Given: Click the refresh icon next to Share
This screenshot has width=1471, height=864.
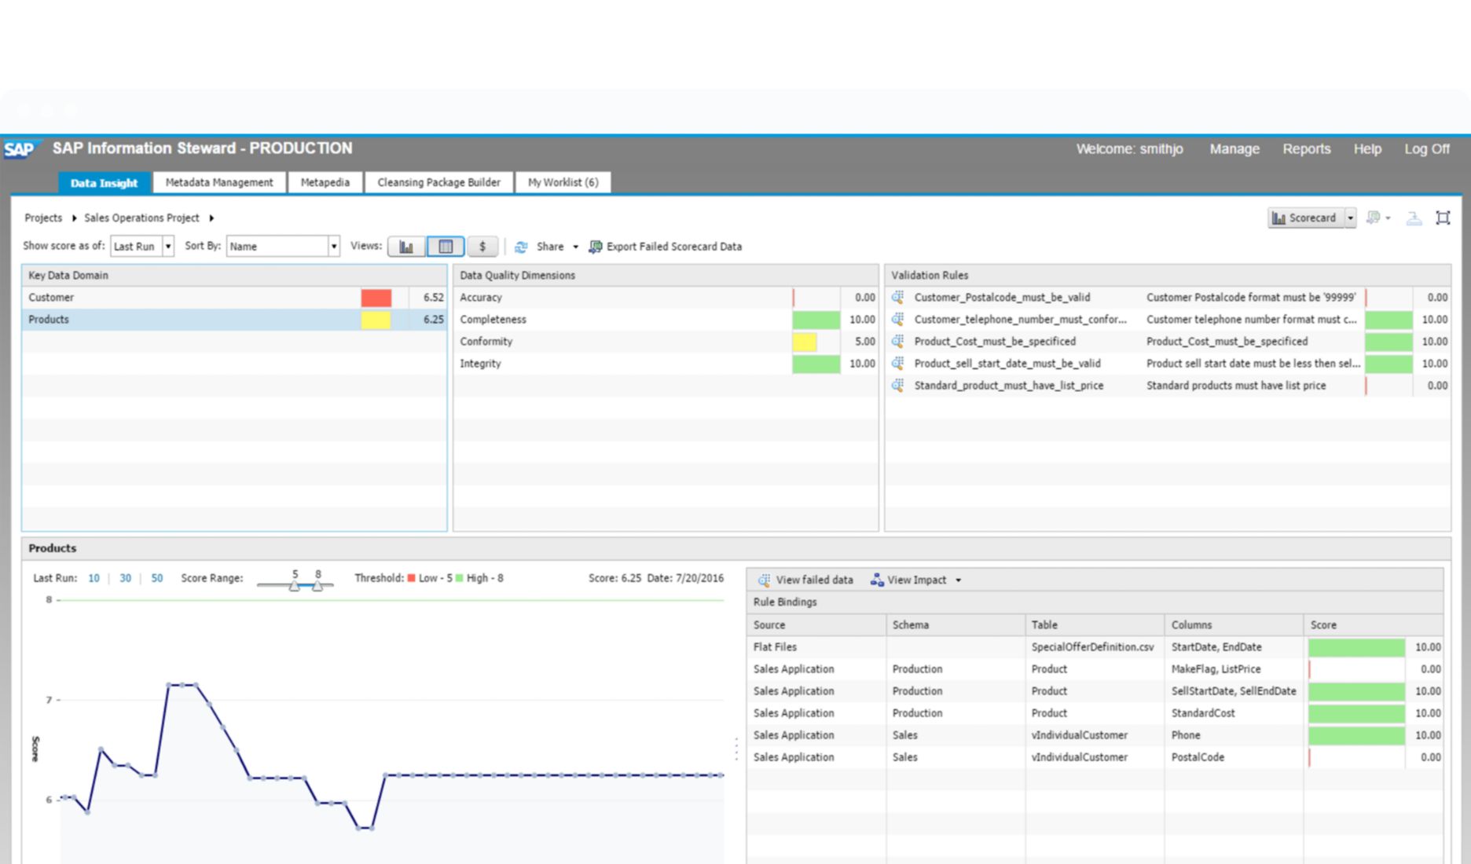Looking at the screenshot, I should pos(521,246).
